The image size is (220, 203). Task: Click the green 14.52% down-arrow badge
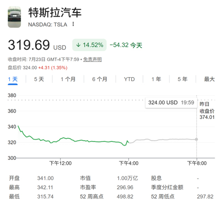89,45
